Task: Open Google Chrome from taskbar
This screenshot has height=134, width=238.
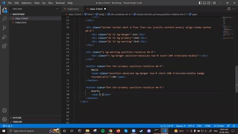Action: pos(110,131)
